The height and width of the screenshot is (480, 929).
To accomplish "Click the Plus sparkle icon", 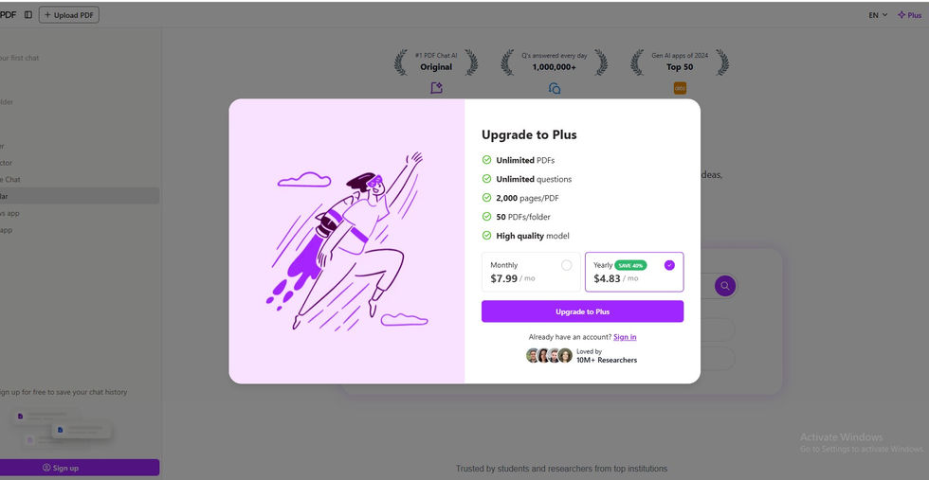I will pyautogui.click(x=902, y=15).
